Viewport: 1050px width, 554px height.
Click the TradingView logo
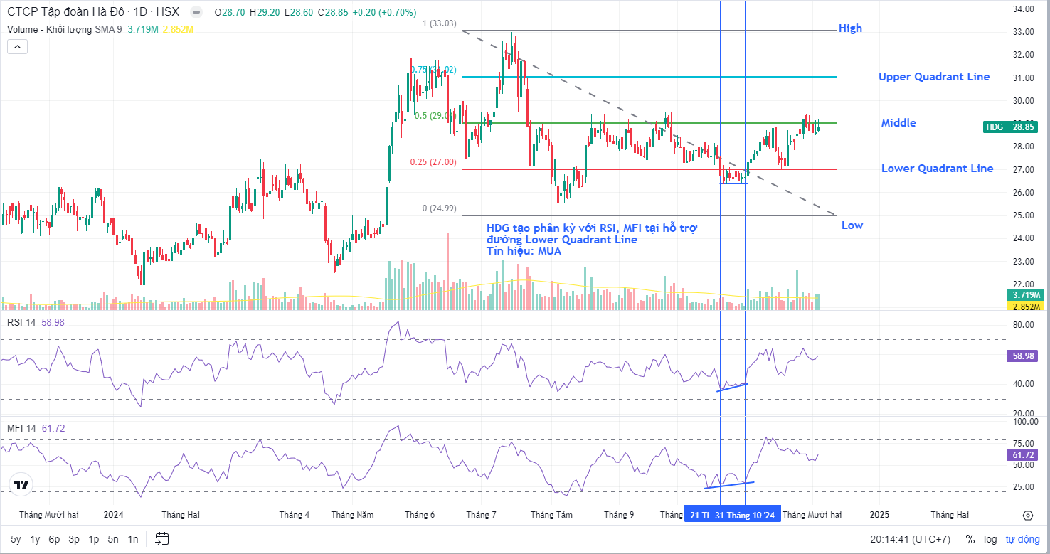21,484
